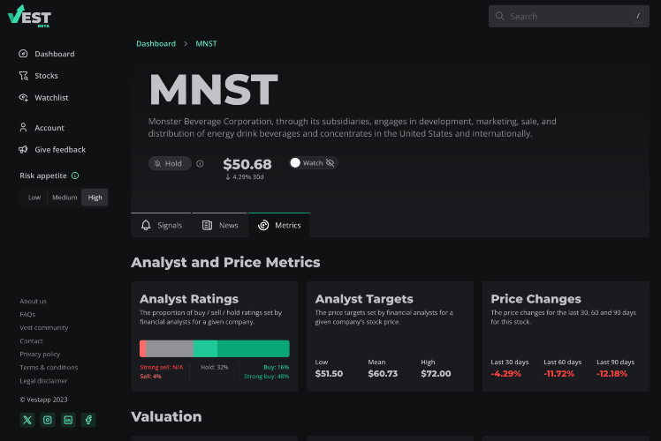Click the slash shortcut badge in search
The width and height of the screenshot is (661, 441).
tap(637, 16)
